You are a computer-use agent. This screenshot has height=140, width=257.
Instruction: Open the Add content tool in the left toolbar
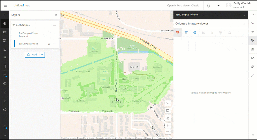[5, 15]
